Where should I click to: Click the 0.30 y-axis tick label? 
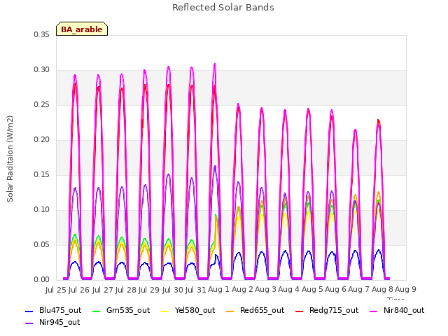41,70
